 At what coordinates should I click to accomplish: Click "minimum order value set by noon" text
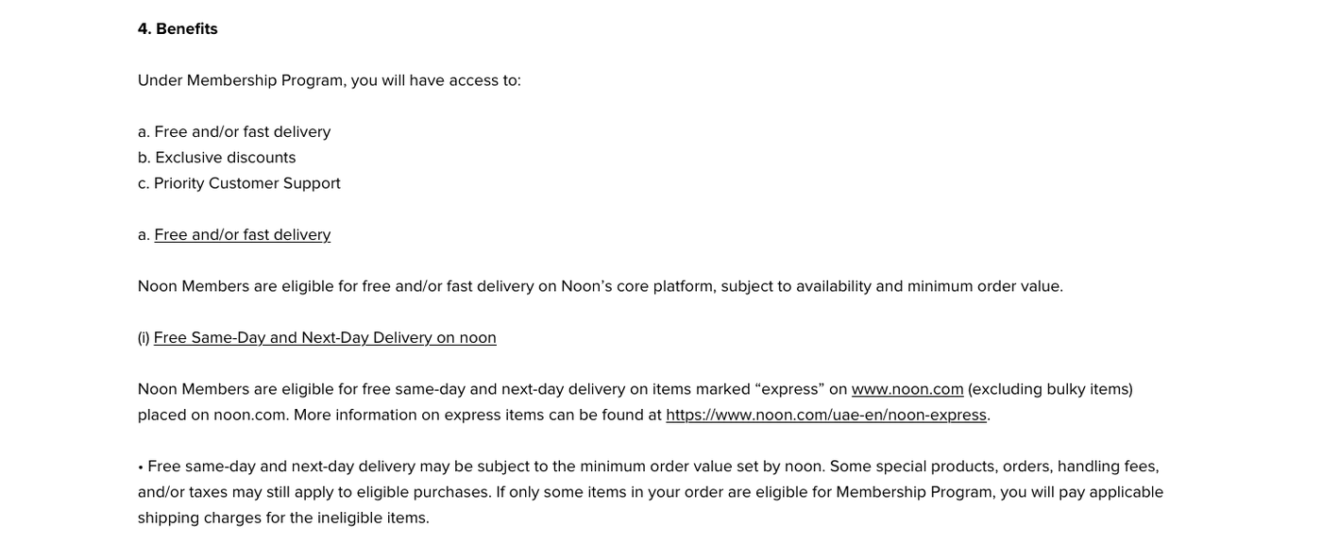(702, 467)
